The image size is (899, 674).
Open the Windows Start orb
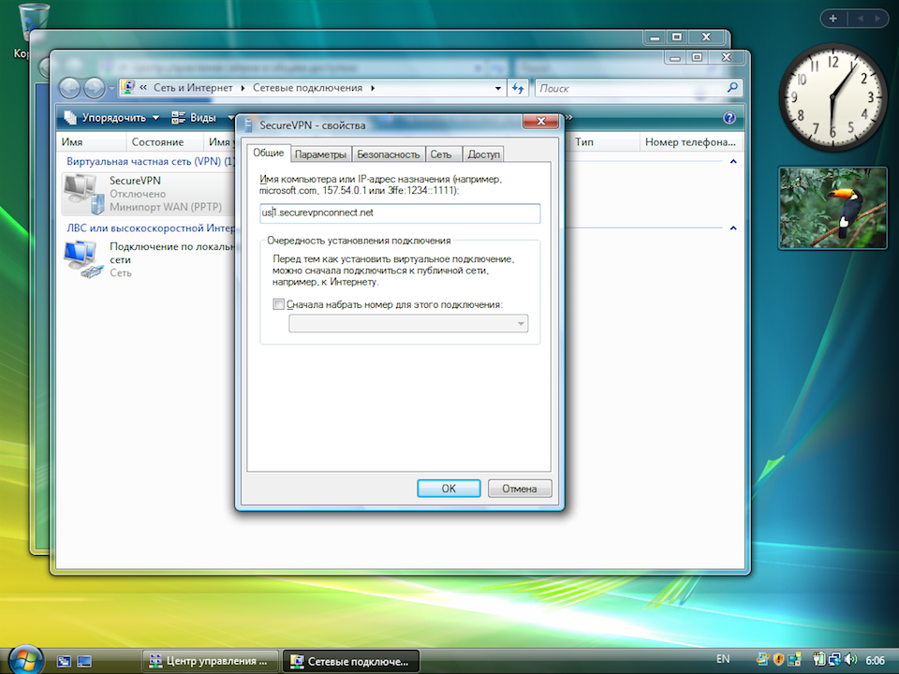25,658
